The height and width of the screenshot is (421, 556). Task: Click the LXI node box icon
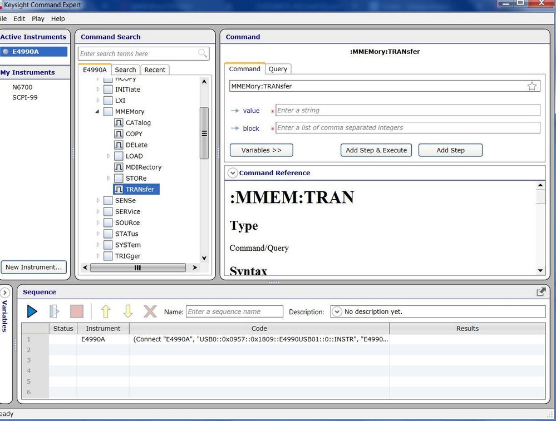tap(108, 100)
